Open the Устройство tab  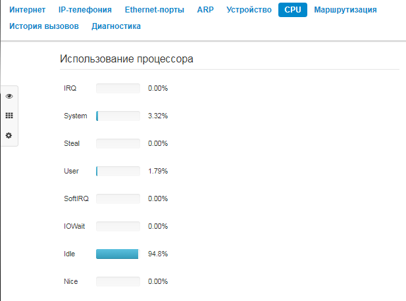pyautogui.click(x=249, y=10)
